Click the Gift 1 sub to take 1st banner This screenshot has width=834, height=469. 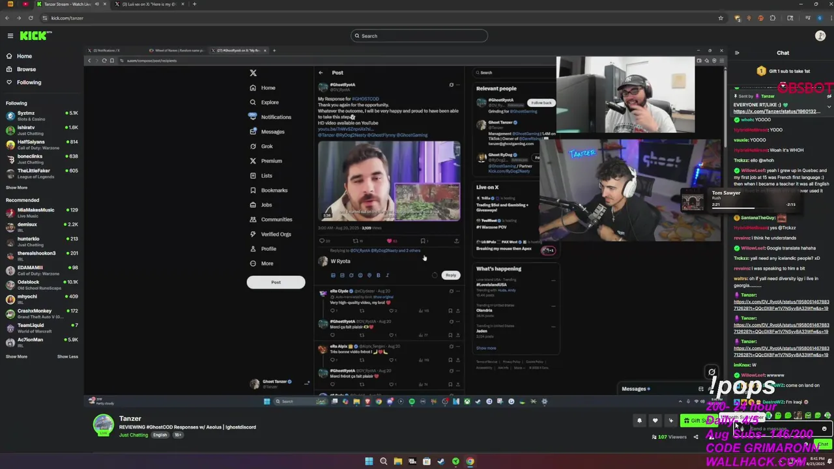tap(782, 71)
